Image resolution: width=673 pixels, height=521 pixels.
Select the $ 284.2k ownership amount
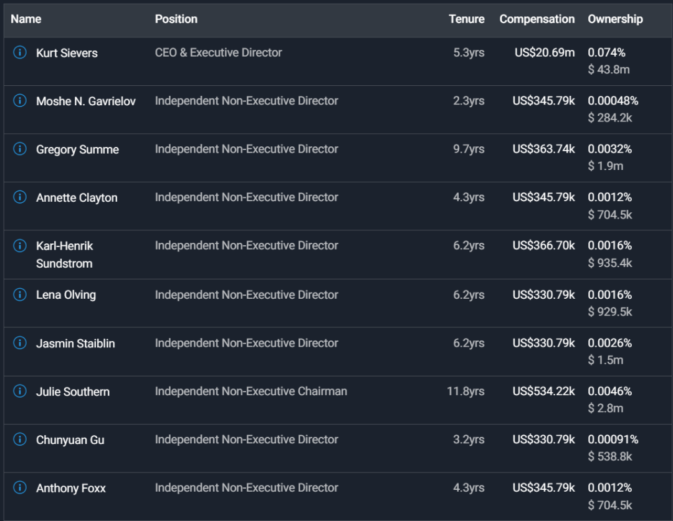(610, 118)
